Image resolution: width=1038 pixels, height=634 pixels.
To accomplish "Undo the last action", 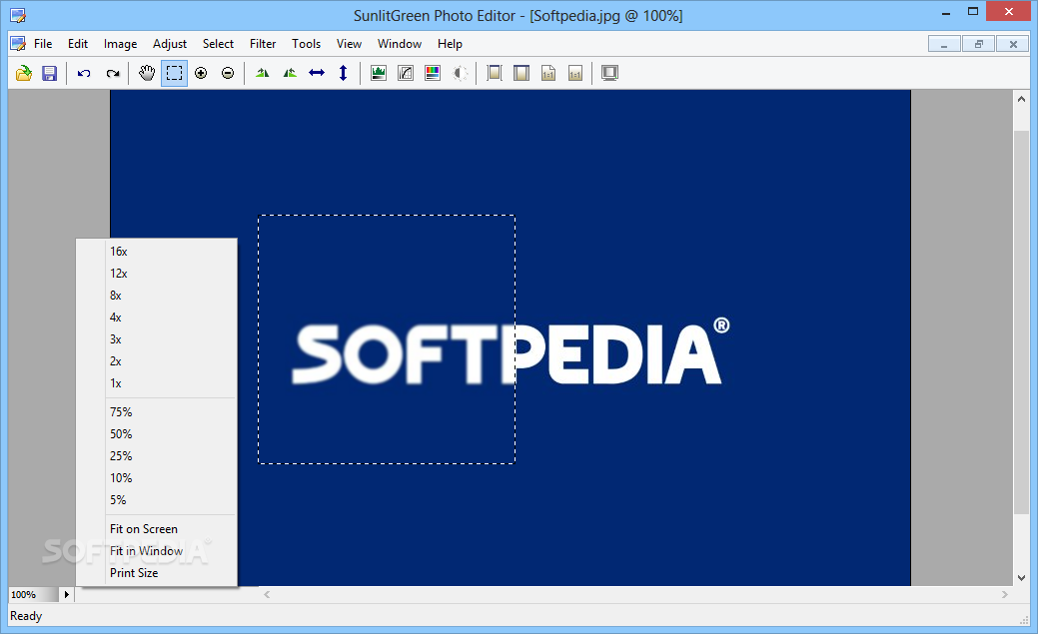I will coord(84,73).
